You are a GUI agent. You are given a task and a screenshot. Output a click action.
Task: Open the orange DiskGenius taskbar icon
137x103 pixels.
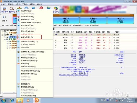click(x=37, y=100)
